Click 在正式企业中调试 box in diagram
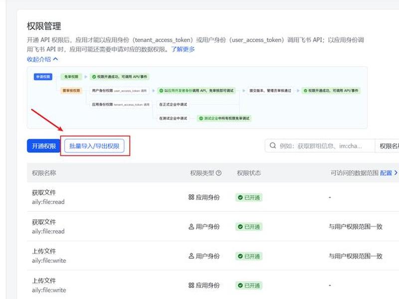 173,104
